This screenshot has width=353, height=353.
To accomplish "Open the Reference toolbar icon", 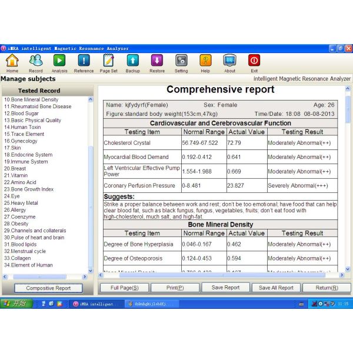I will (x=84, y=61).
